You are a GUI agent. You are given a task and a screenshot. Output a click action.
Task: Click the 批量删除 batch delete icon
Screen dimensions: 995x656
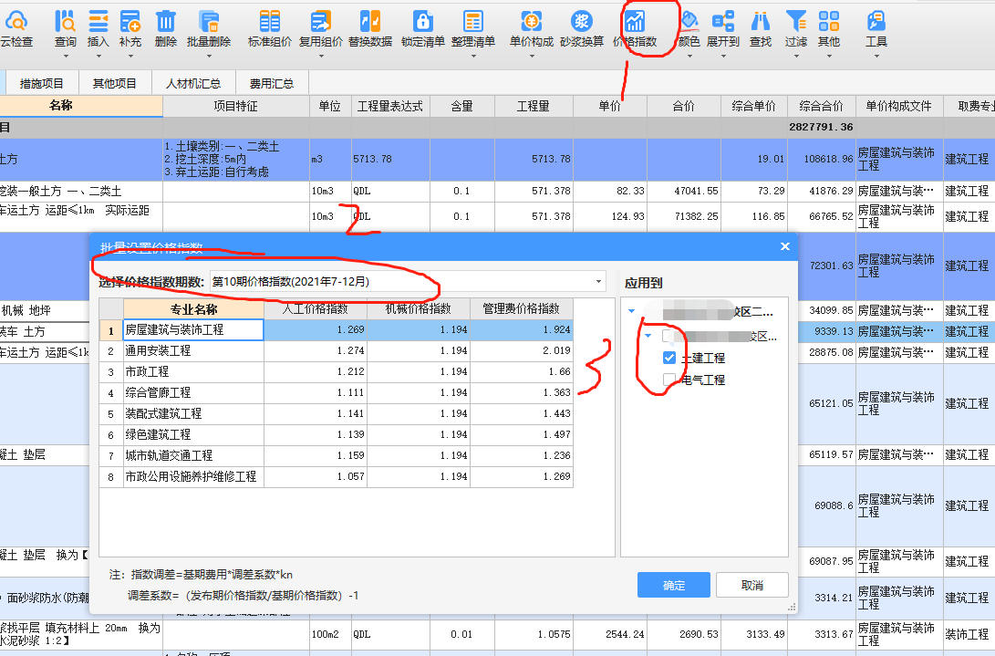coord(208,22)
